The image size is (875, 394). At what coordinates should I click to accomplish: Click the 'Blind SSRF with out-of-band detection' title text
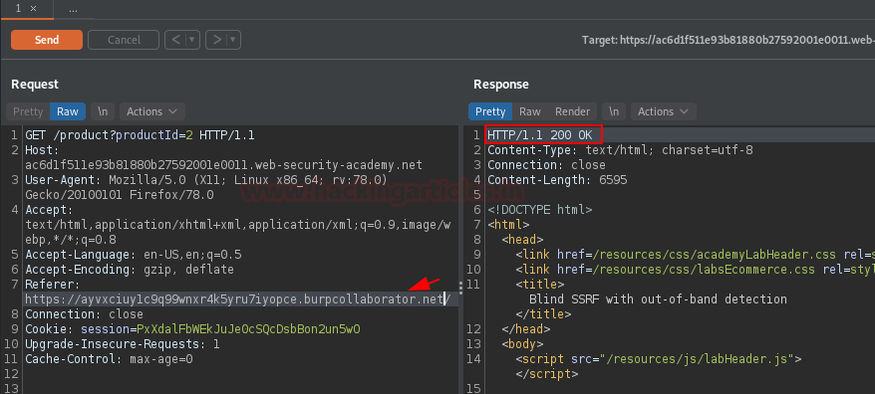pos(658,299)
